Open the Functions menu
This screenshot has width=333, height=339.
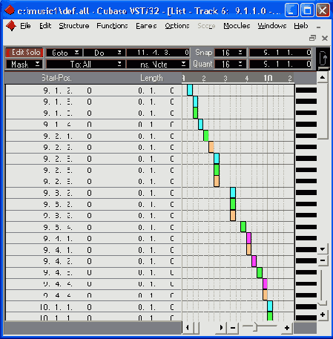(112, 26)
